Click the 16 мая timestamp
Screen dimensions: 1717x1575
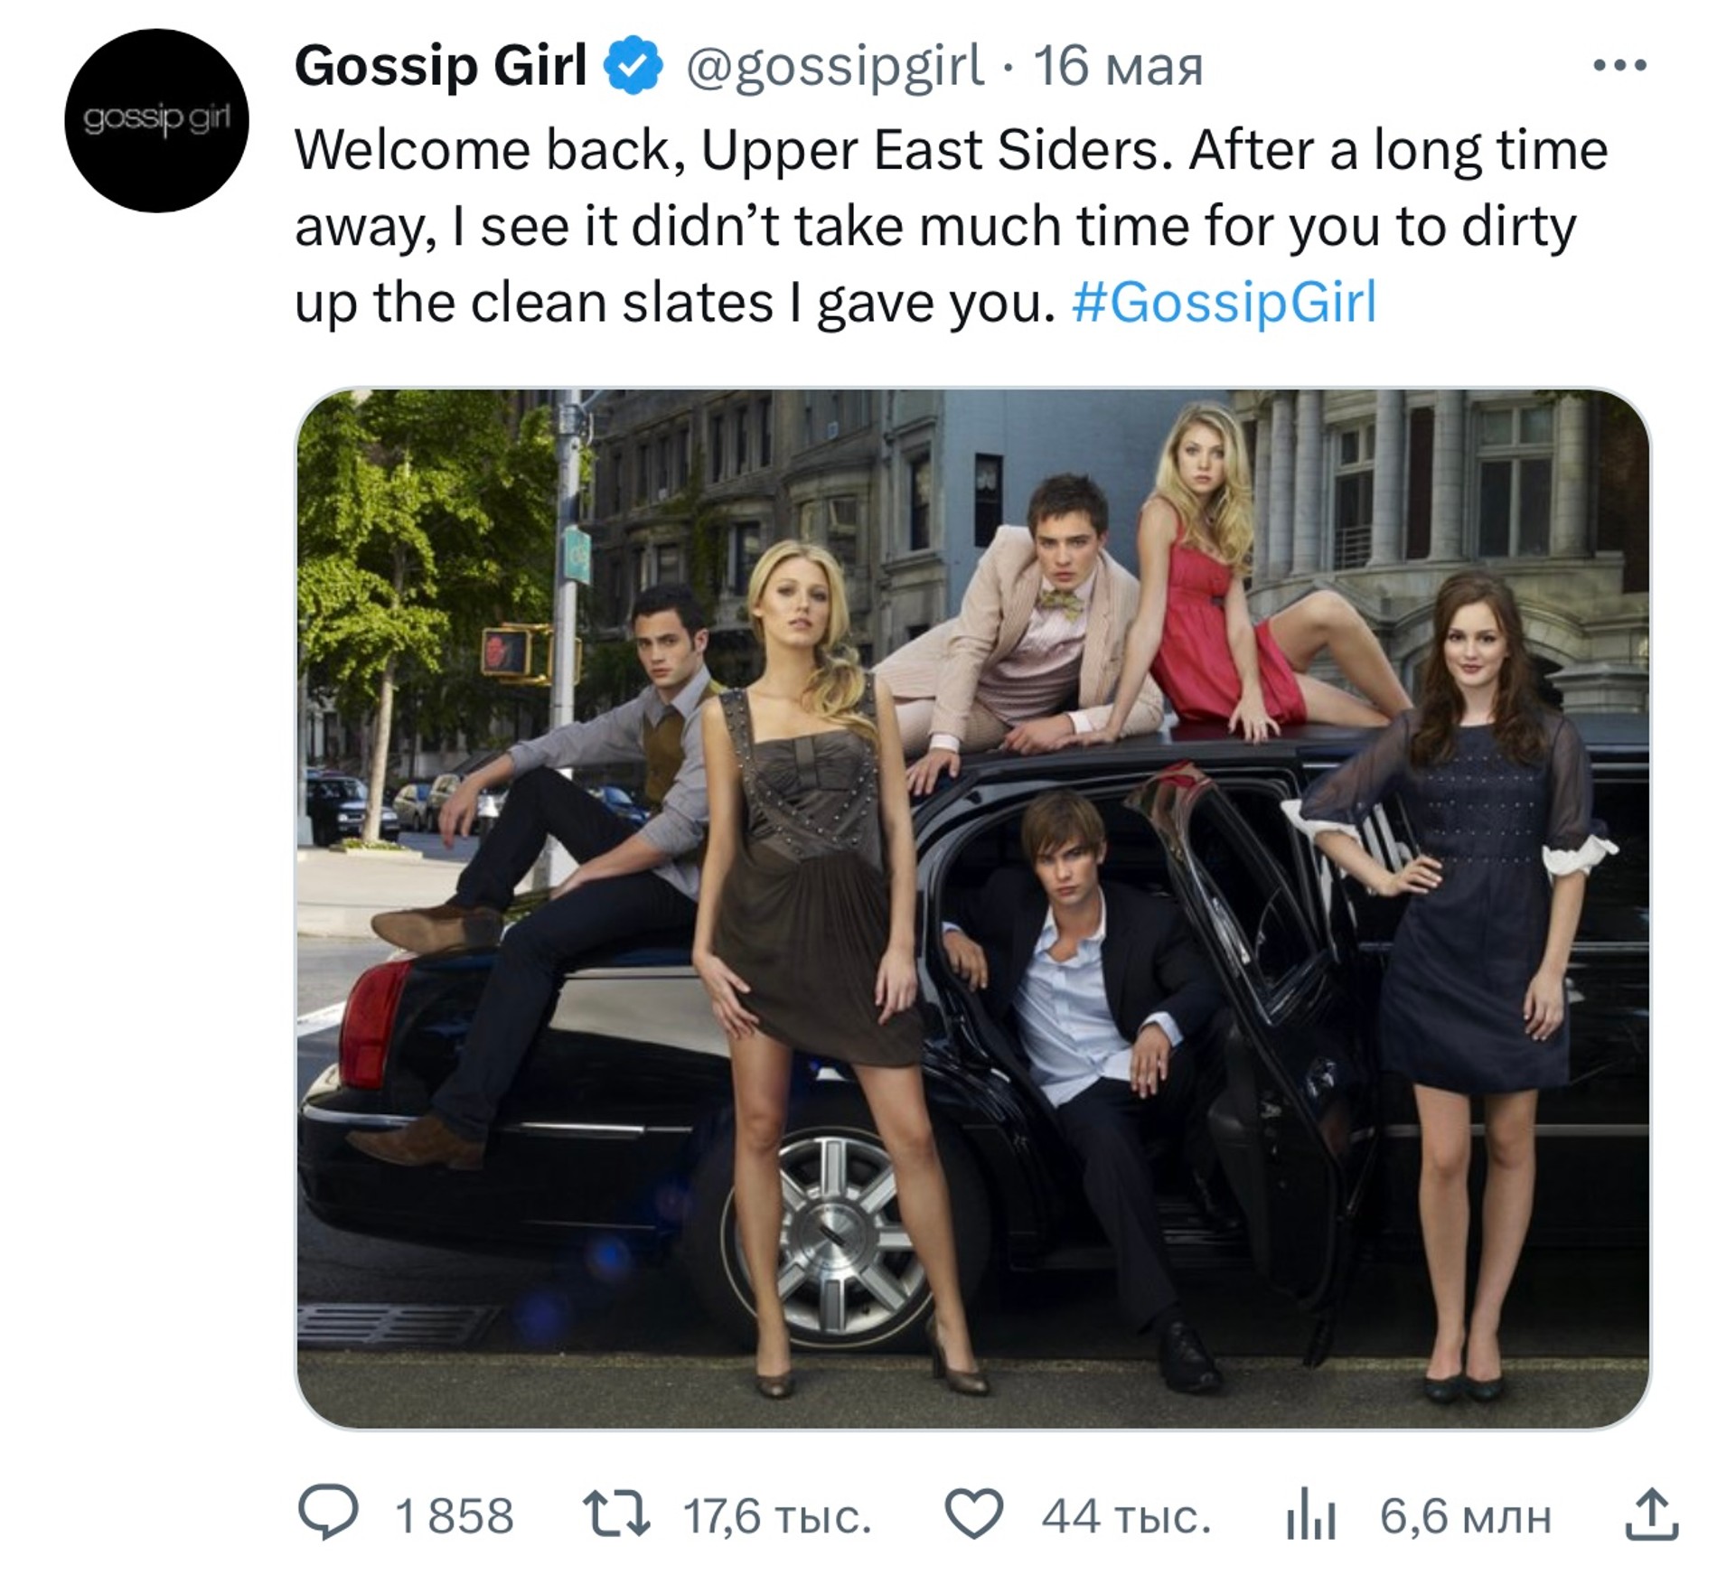(x=1119, y=67)
